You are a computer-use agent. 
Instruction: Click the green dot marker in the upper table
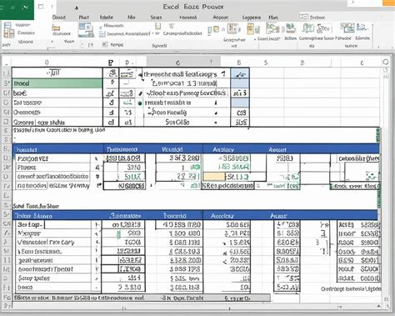point(140,103)
